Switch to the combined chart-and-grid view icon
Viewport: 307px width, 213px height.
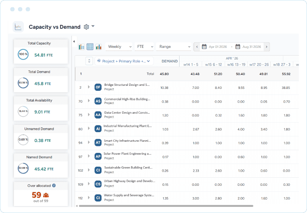(x=82, y=47)
